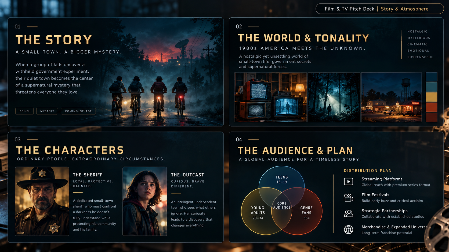449x252 pixels.
Task: Click the "DISTRIBUTION PLAN" label
Action: (x=368, y=171)
